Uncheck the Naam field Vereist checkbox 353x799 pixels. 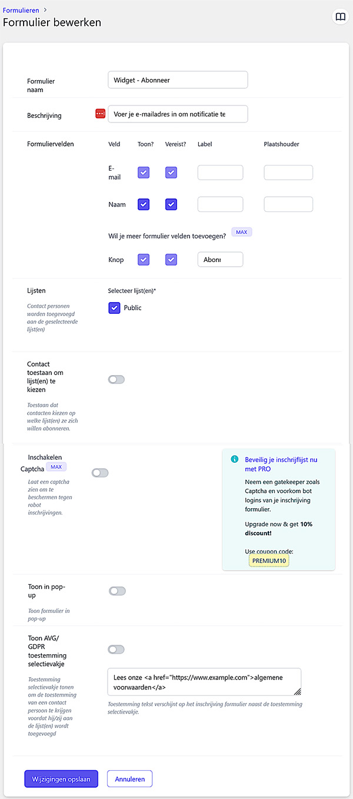point(171,204)
